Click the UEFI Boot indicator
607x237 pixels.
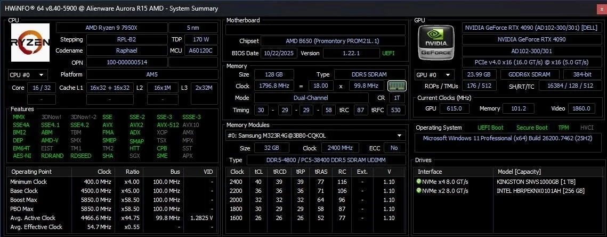(x=490, y=128)
